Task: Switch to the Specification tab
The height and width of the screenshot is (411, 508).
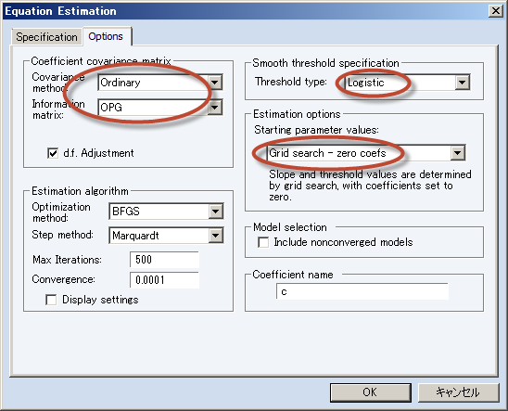Action: click(46, 36)
